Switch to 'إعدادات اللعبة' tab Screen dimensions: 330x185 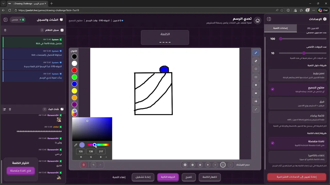click(280, 28)
